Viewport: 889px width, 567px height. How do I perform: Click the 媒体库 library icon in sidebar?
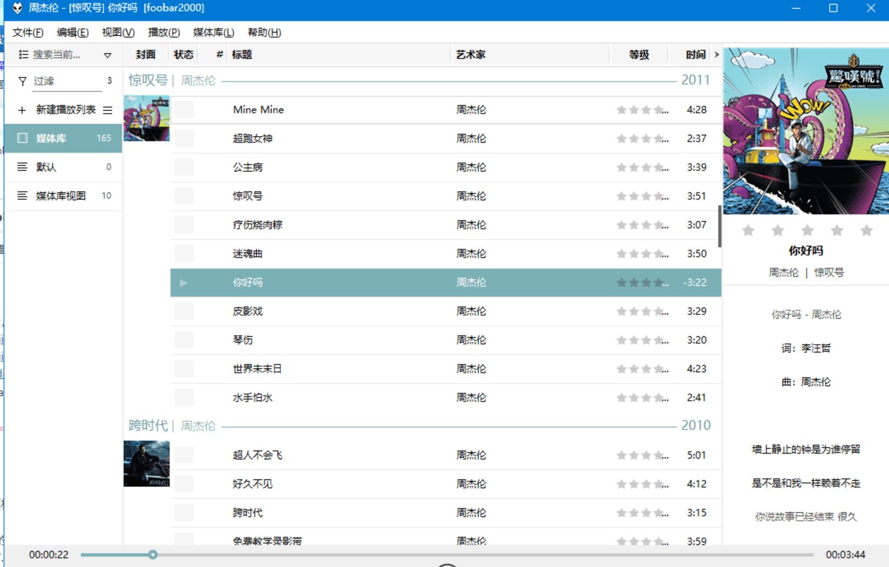(x=22, y=138)
